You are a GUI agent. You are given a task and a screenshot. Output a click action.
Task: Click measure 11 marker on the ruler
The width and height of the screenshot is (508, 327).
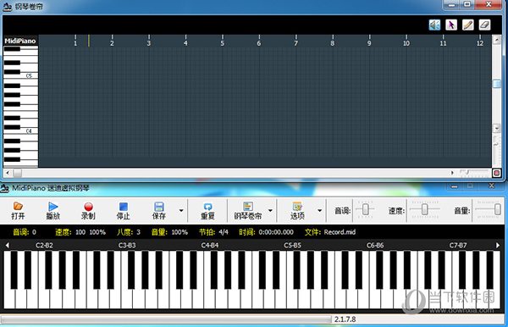coord(443,43)
